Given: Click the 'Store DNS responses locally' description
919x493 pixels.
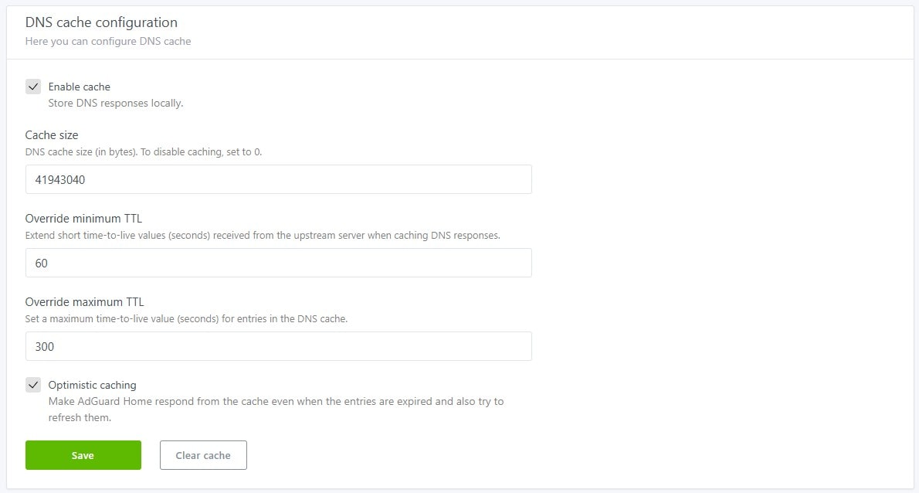Looking at the screenshot, I should (116, 103).
